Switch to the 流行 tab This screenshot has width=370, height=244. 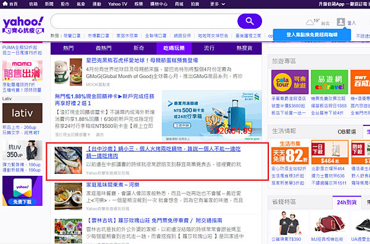[209, 48]
